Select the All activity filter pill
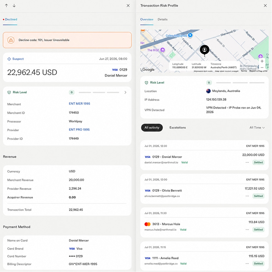Screen dimensions: 272x272 point(152,128)
